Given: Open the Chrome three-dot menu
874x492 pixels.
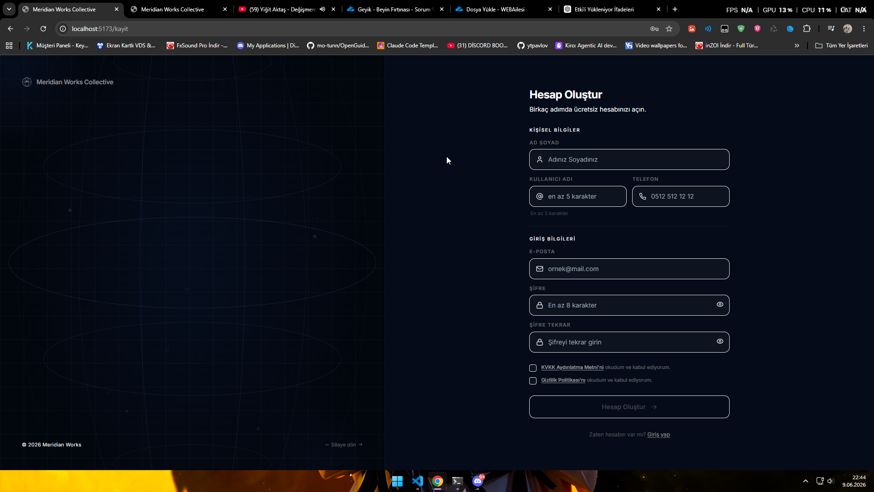Looking at the screenshot, I should [864, 29].
